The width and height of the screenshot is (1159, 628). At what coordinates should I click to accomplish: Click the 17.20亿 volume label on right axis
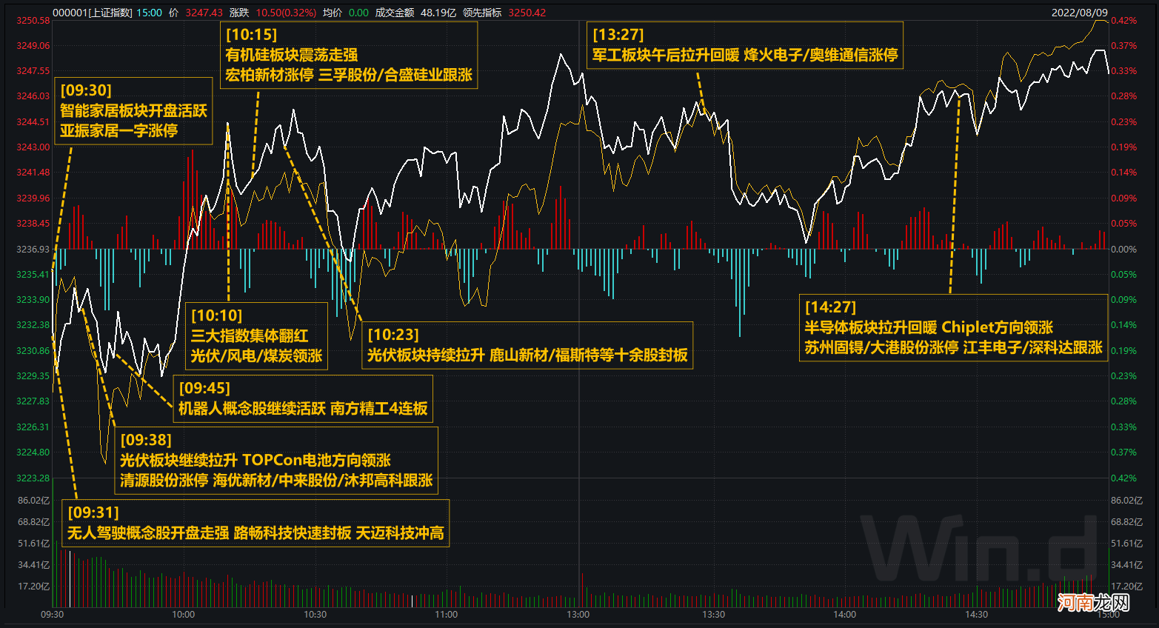[x=1127, y=587]
